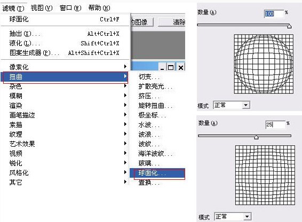Screen dimensions: 302x222
Task: Select 波纹... filter
Action: [x=157, y=144]
